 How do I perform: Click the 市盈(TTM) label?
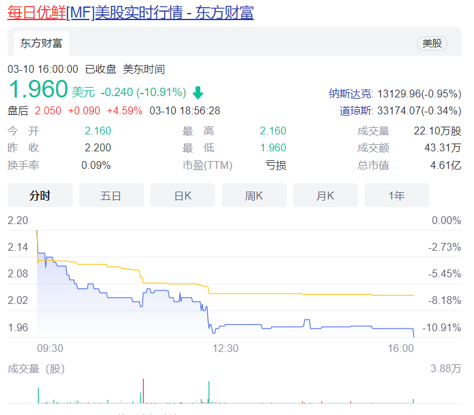pos(207,165)
